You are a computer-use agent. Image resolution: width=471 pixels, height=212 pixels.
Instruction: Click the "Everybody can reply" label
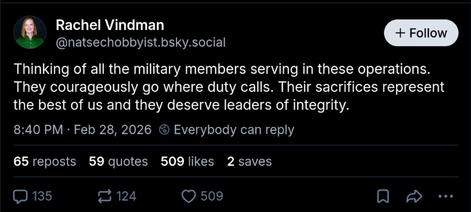pos(234,130)
